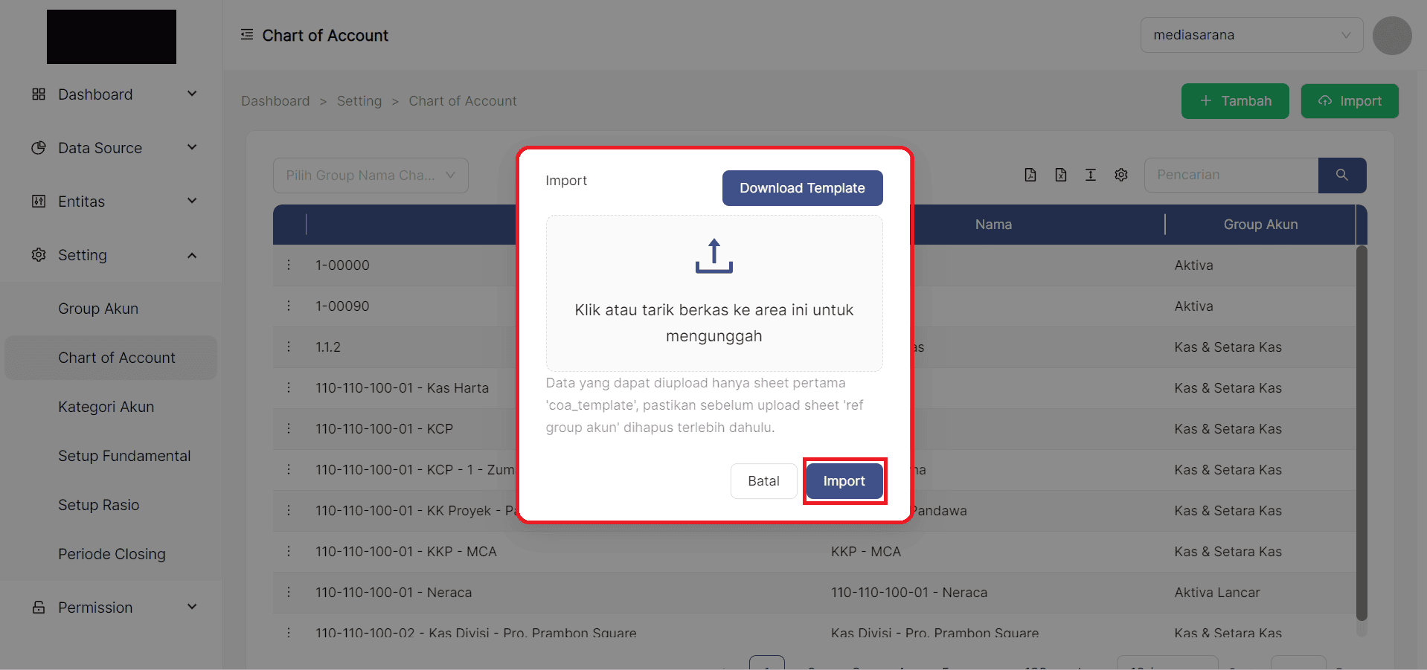This screenshot has width=1427, height=670.
Task: Open Group Akun in the sidebar
Action: [98, 309]
